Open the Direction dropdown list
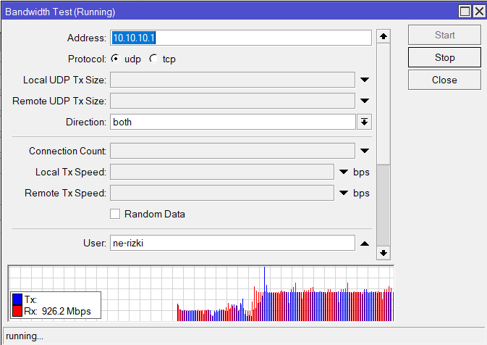Image resolution: width=487 pixels, height=345 pixels. click(364, 122)
